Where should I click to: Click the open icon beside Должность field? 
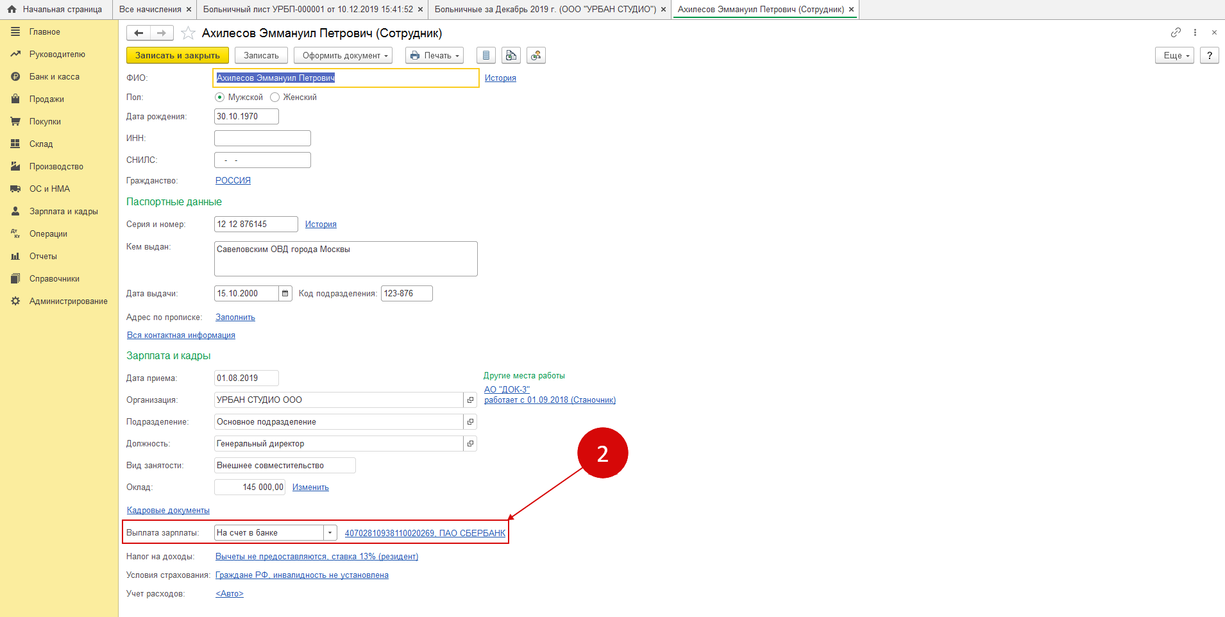[470, 444]
